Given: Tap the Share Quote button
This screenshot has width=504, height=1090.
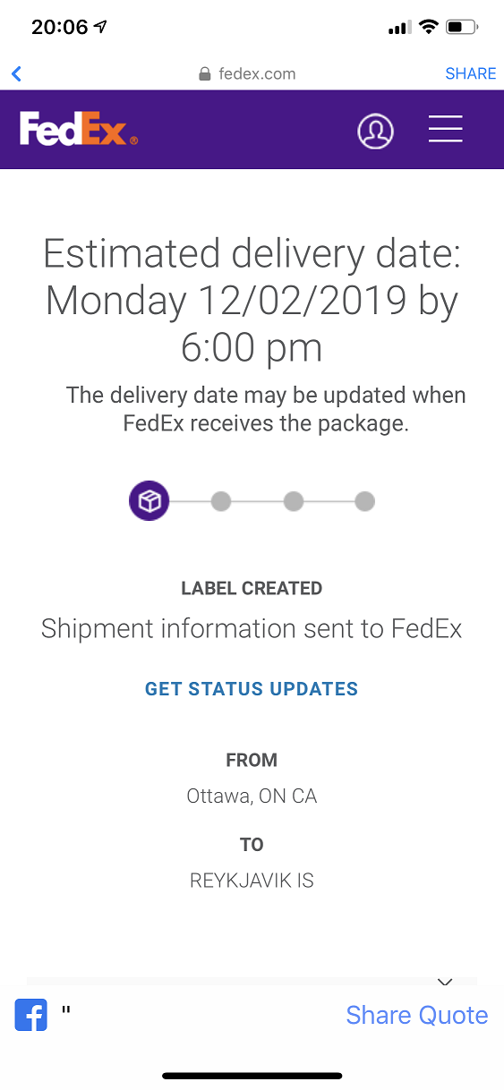Looking at the screenshot, I should coord(417,1015).
